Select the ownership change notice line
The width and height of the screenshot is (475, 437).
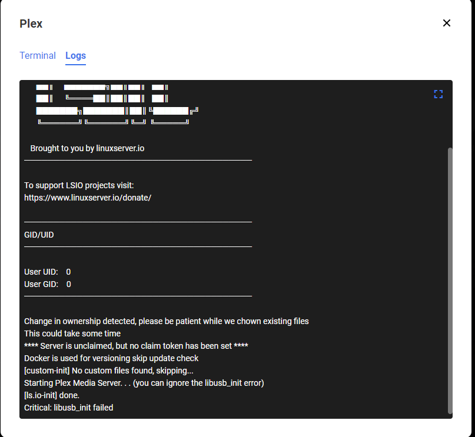(166, 321)
